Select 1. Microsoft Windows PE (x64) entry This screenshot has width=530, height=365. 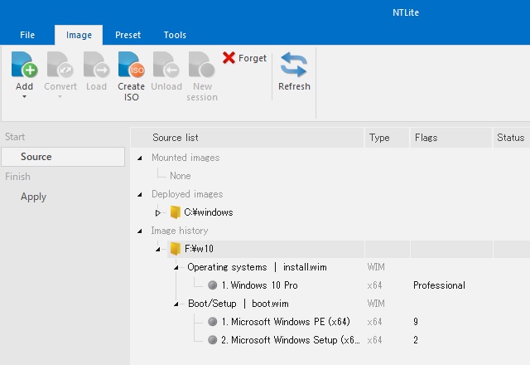286,321
